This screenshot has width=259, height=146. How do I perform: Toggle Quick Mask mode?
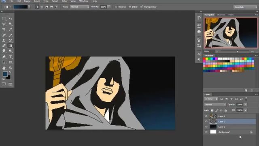(x=4, y=84)
